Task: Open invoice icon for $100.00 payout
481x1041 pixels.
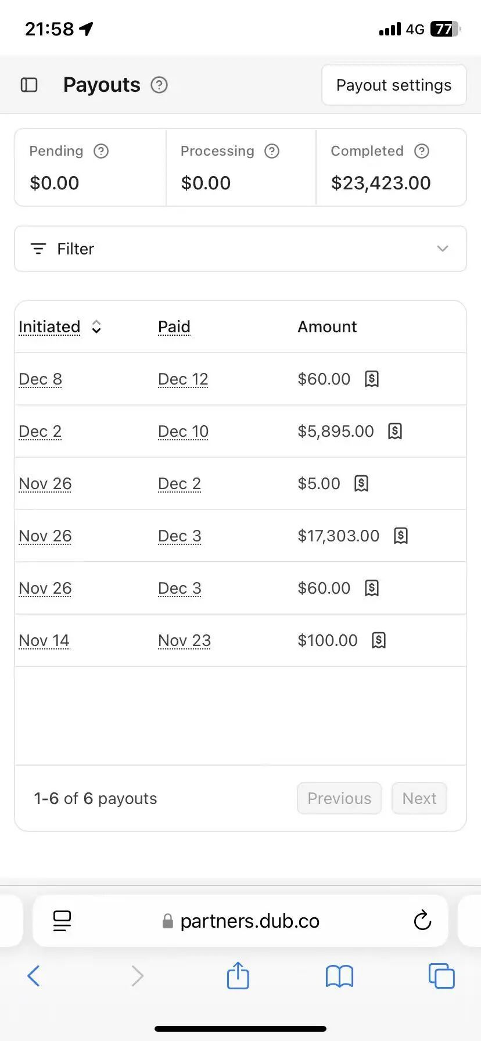Action: (x=379, y=640)
